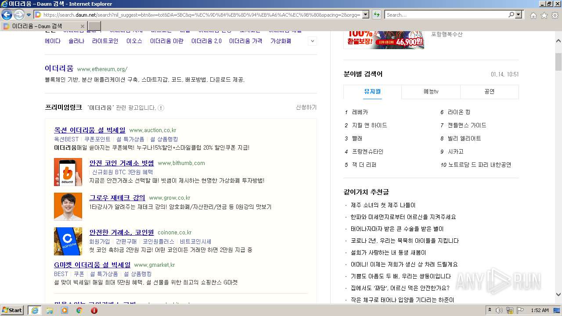Open Favorites star icon

544,15
